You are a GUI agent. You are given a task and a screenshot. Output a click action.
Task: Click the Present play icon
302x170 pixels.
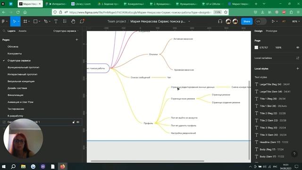pyautogui.click(x=273, y=21)
